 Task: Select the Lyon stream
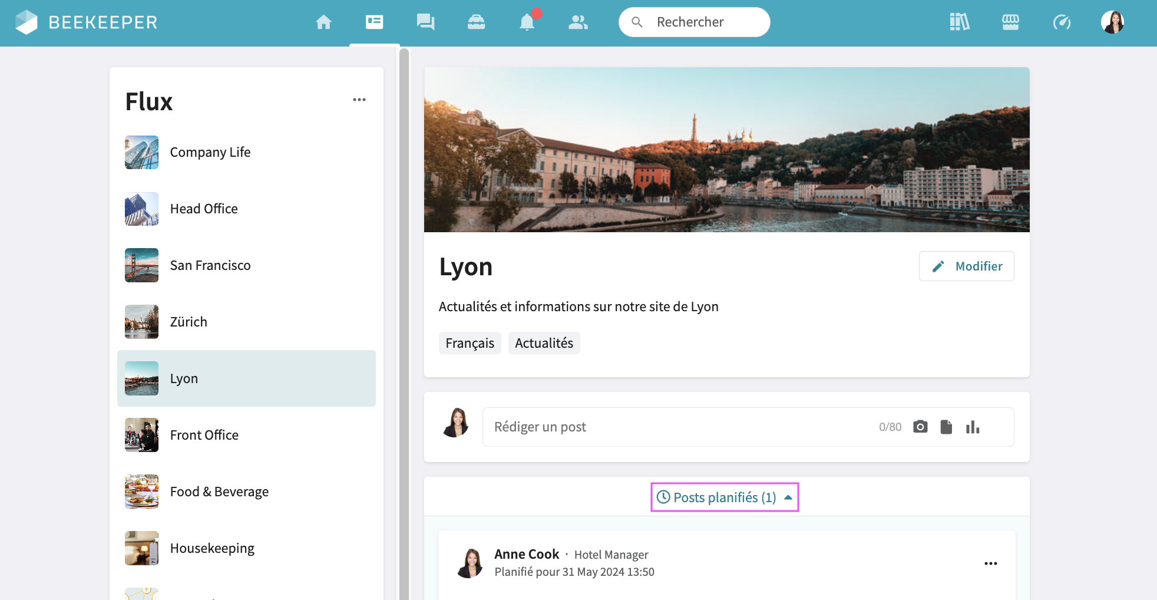[246, 378]
